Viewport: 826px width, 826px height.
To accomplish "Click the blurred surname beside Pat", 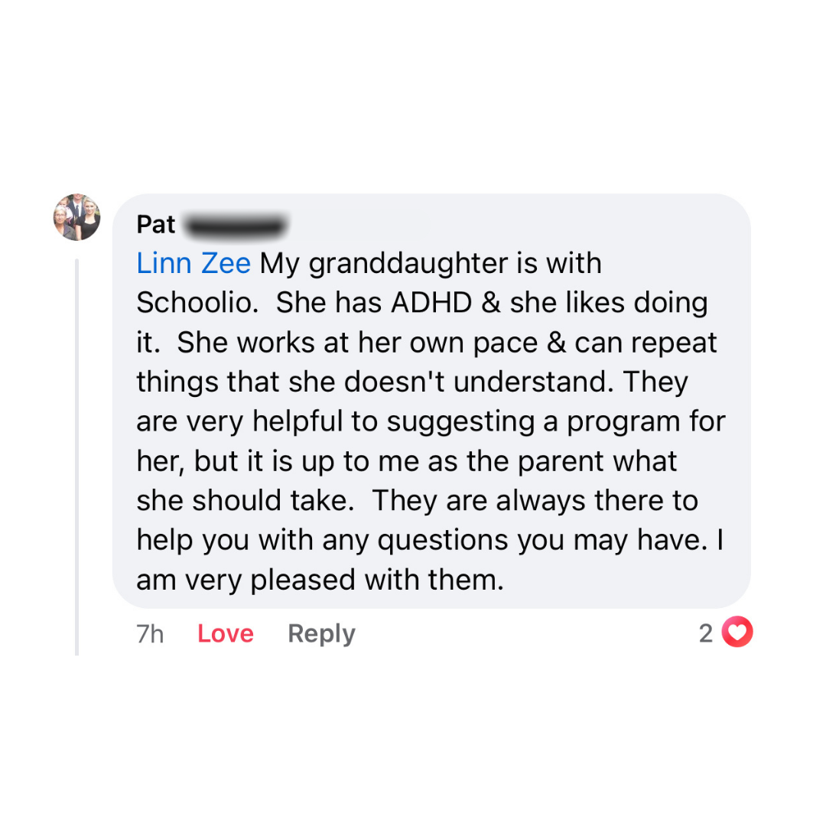I will click(x=236, y=225).
